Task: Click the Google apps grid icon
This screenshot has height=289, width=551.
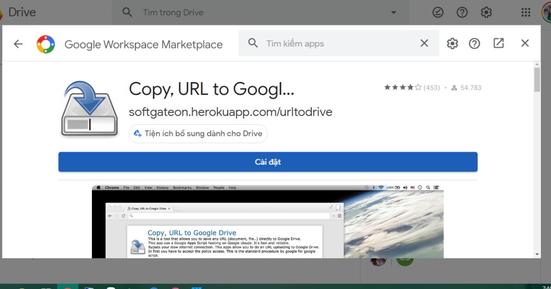Action: pos(526,12)
